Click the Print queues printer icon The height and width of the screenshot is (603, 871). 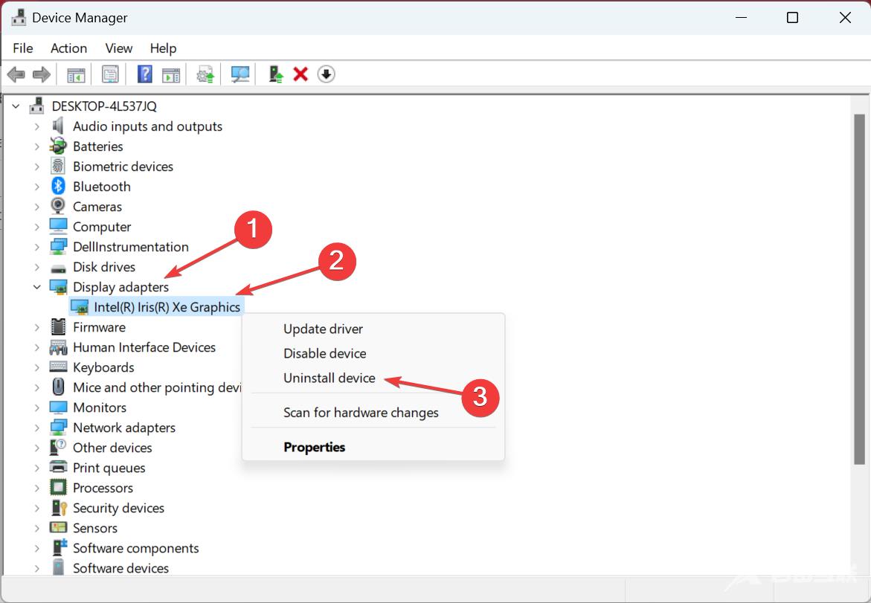(x=58, y=467)
